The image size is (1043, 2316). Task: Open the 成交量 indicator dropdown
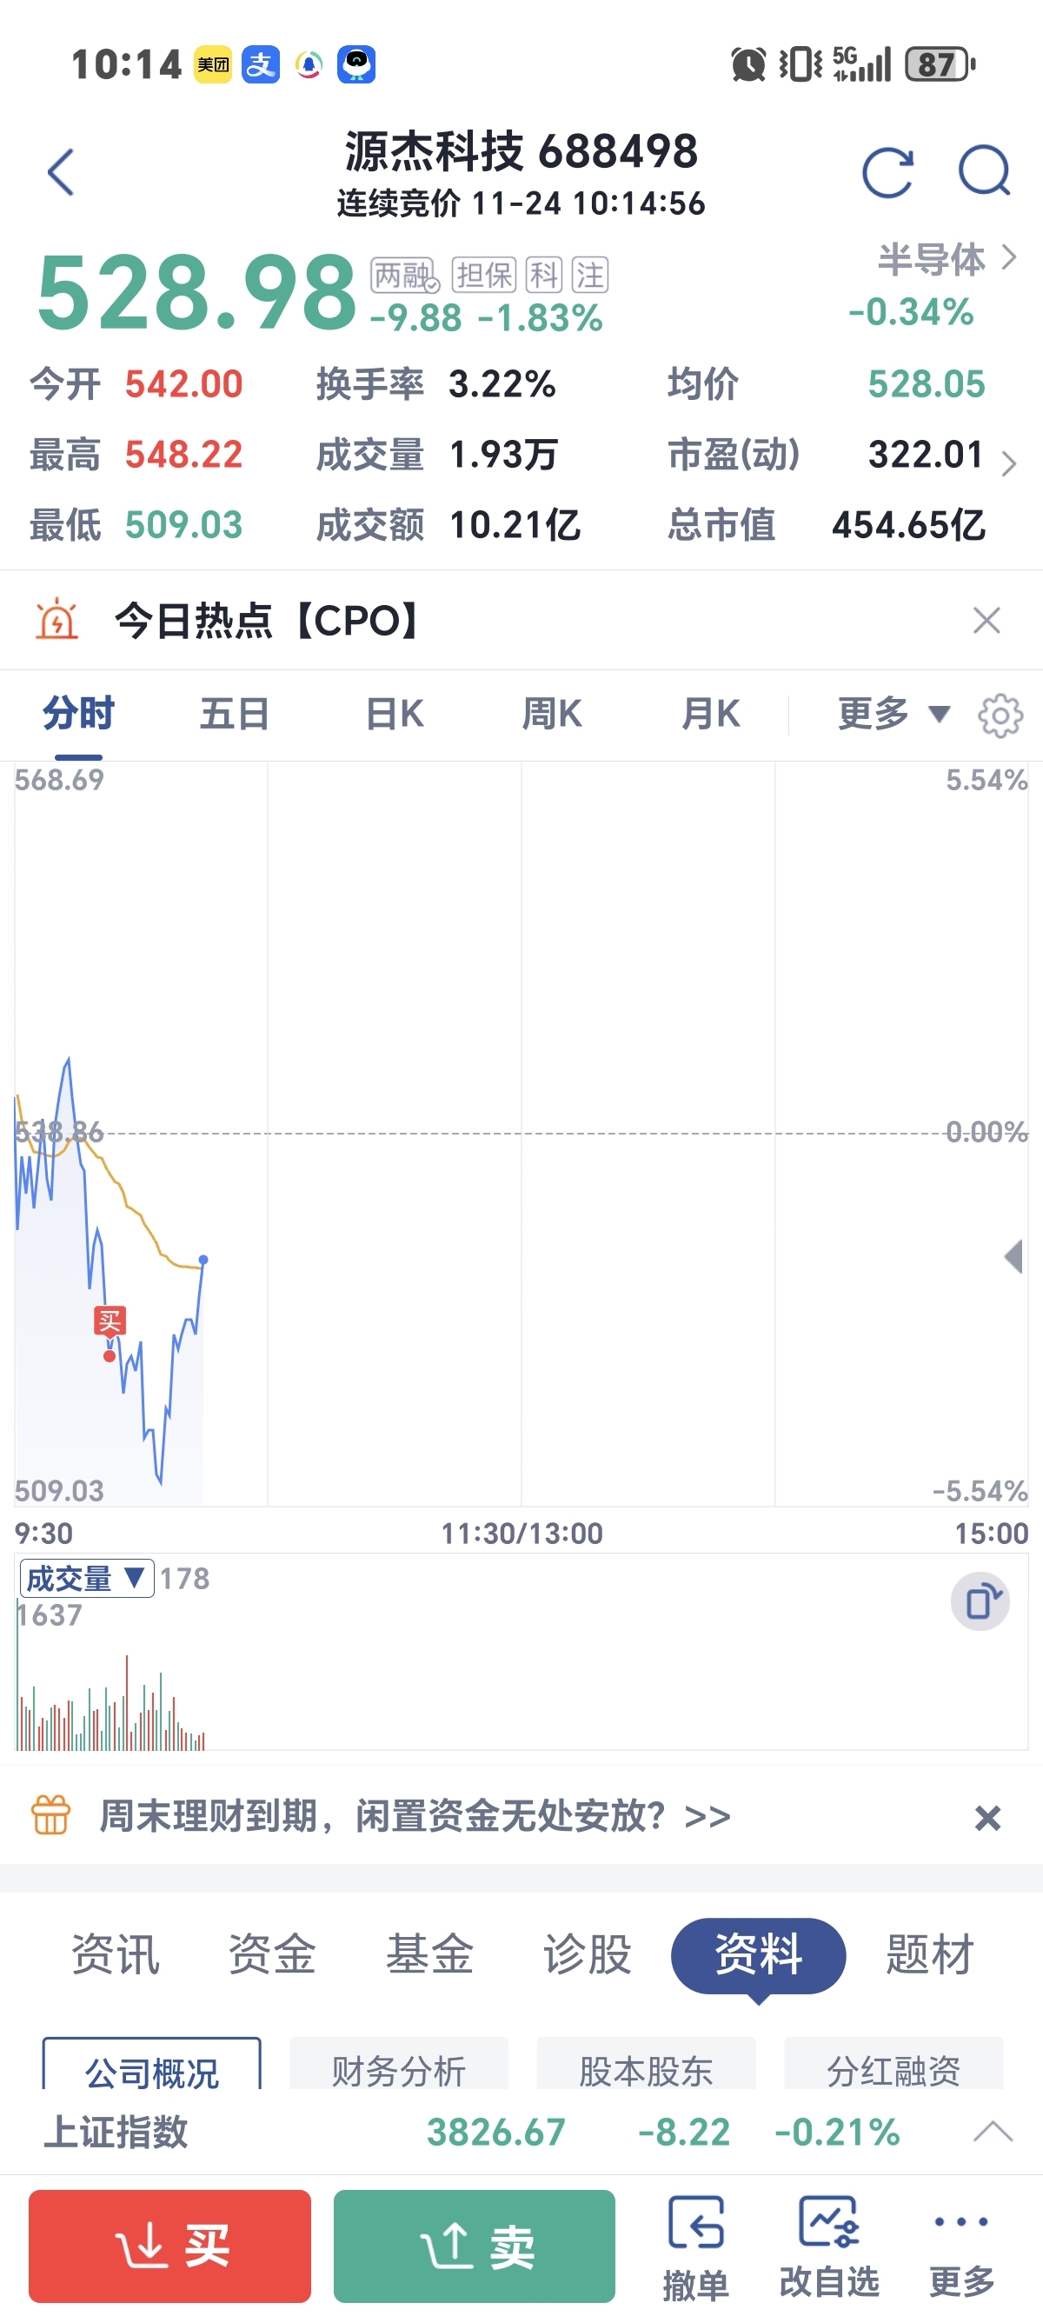point(86,1578)
